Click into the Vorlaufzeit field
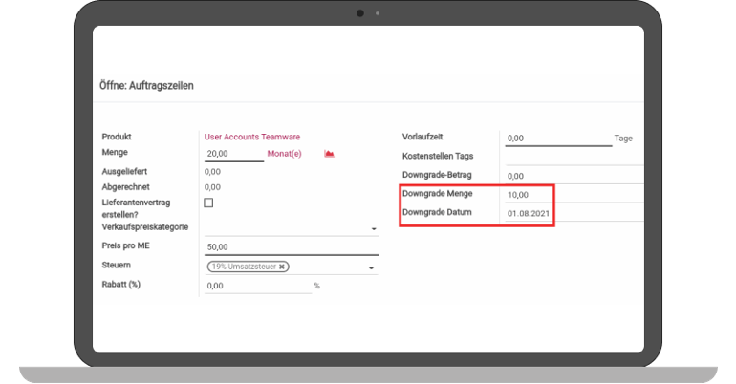 pos(557,139)
